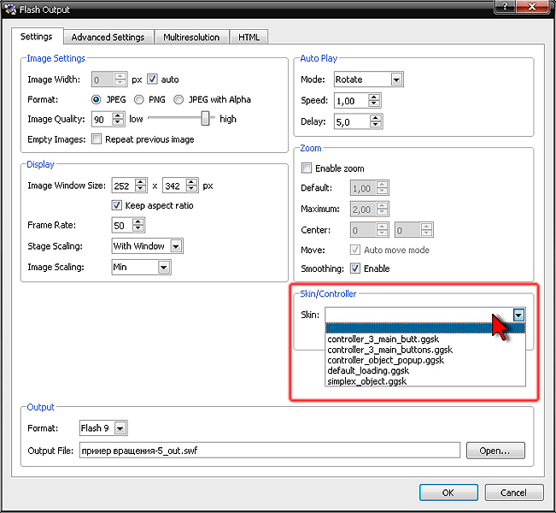The image size is (556, 513).
Task: Check the Enable zoom checkbox
Action: coord(307,168)
